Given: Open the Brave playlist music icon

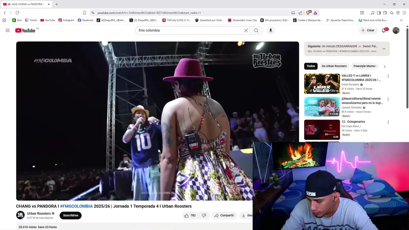Looking at the screenshot, I should click(372, 13).
